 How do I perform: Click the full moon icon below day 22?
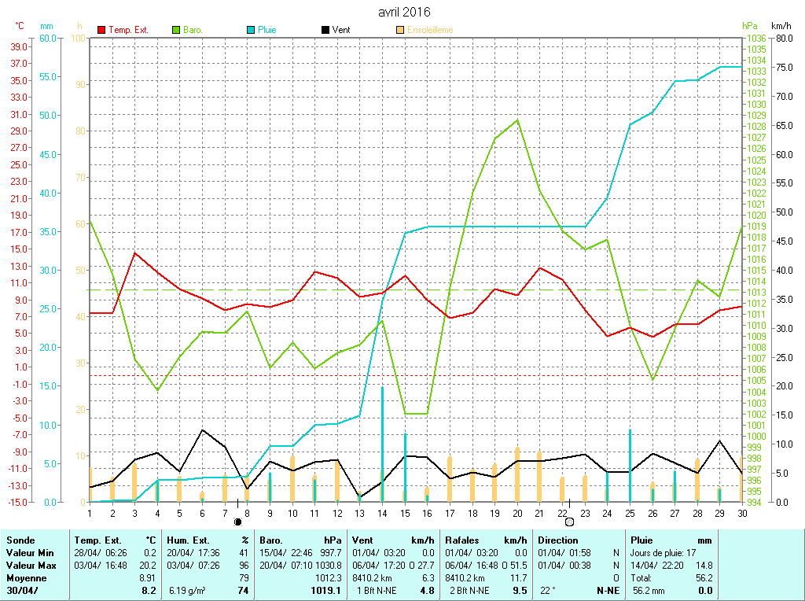569,522
